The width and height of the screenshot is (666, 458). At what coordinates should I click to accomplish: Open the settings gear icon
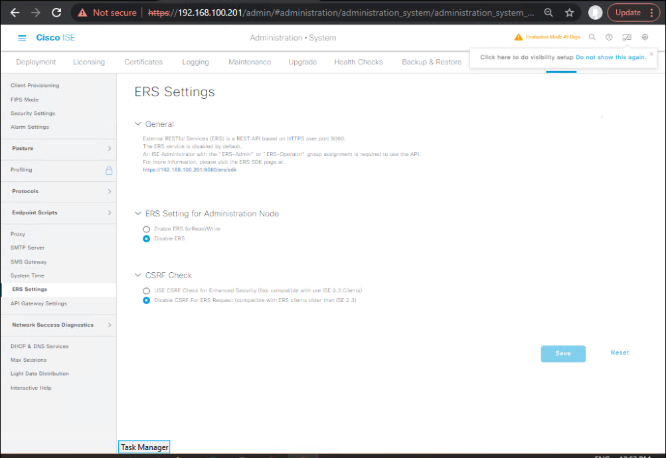click(x=645, y=37)
